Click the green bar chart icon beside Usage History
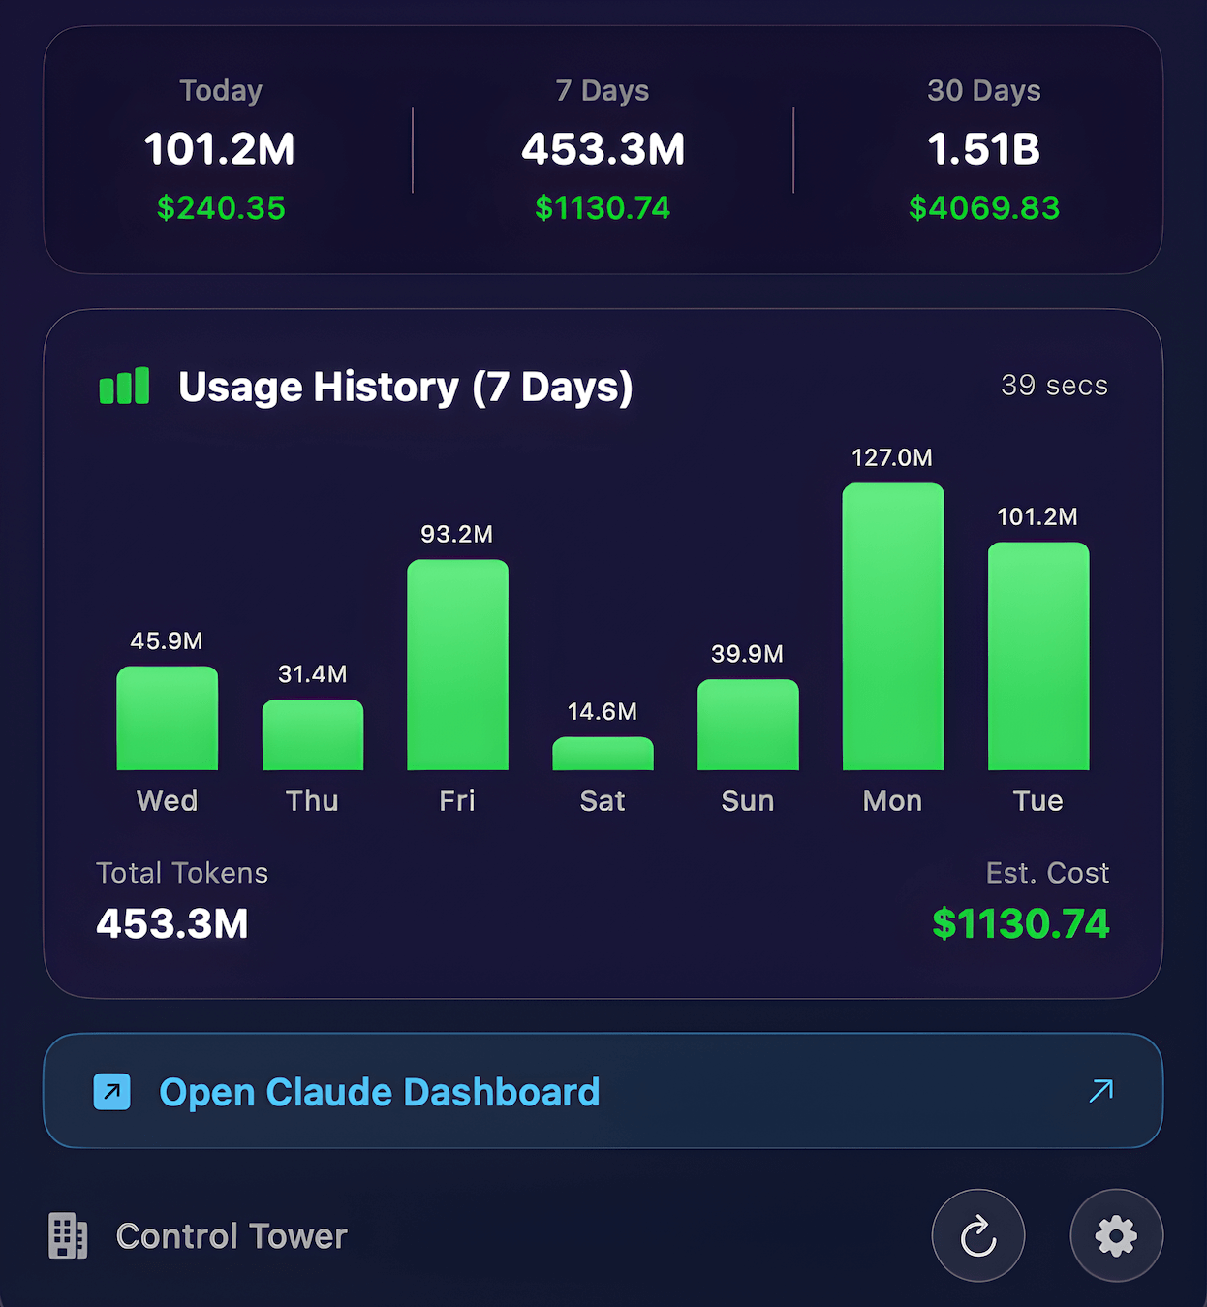This screenshot has height=1307, width=1207. coord(122,386)
